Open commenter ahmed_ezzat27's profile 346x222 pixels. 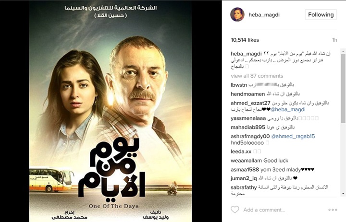tap(250, 103)
